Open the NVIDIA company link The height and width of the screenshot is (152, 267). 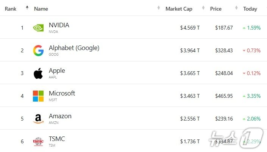[59, 25]
